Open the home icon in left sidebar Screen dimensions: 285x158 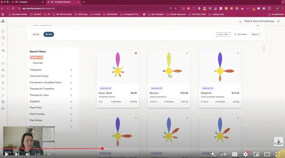click(3, 31)
